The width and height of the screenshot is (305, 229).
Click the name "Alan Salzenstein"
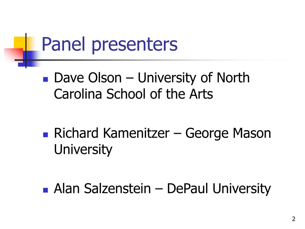point(102,188)
